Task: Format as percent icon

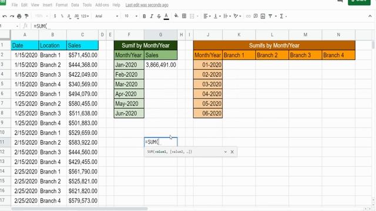Action: (62, 16)
